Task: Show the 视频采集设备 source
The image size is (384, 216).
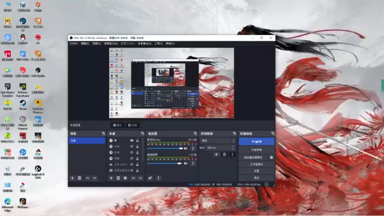Action: click(132, 170)
